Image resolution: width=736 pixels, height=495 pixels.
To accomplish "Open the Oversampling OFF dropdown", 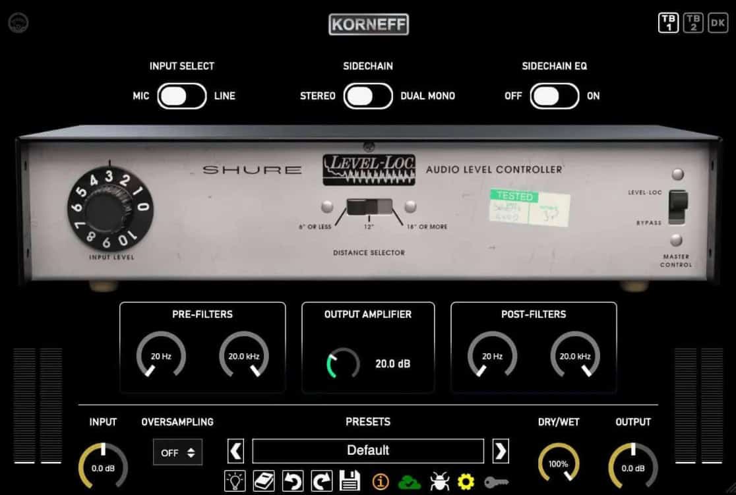I will coord(177,452).
